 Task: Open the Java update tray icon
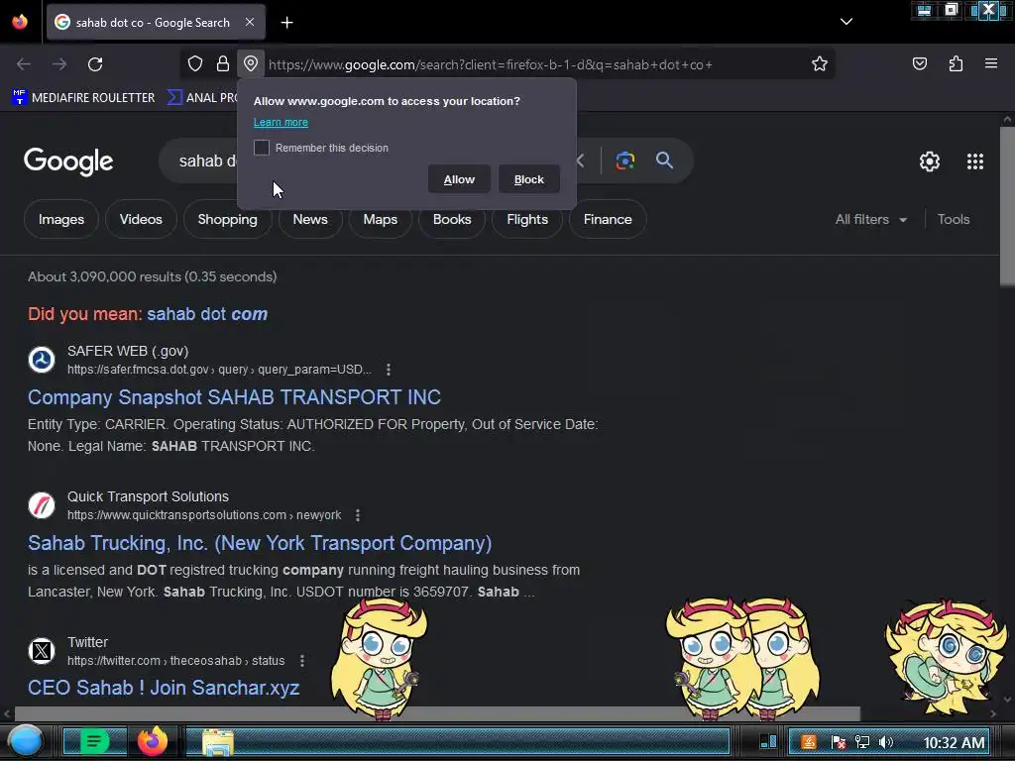click(809, 742)
